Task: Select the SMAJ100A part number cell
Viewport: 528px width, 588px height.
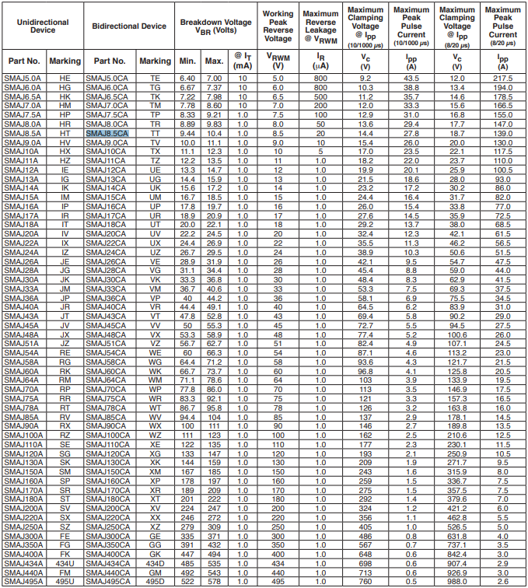Action: click(23, 436)
